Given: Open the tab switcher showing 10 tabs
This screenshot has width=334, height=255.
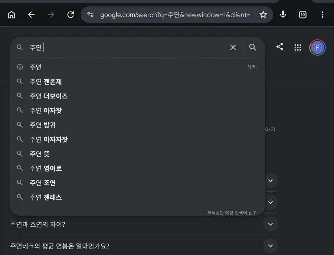Looking at the screenshot, I should (x=303, y=15).
